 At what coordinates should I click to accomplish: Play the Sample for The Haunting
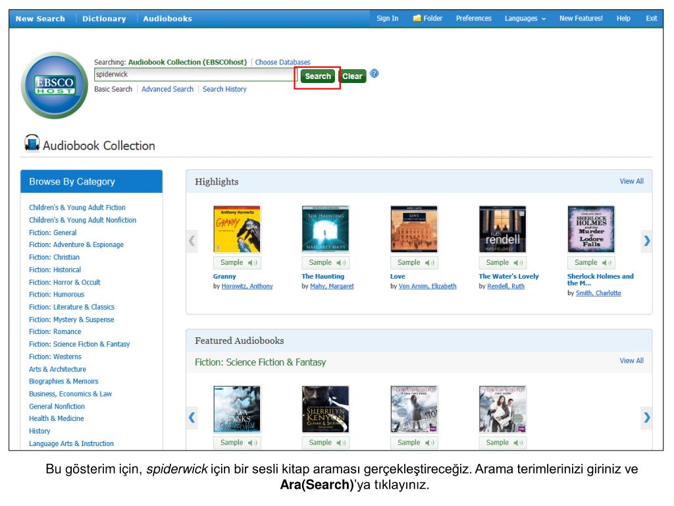pyautogui.click(x=325, y=262)
